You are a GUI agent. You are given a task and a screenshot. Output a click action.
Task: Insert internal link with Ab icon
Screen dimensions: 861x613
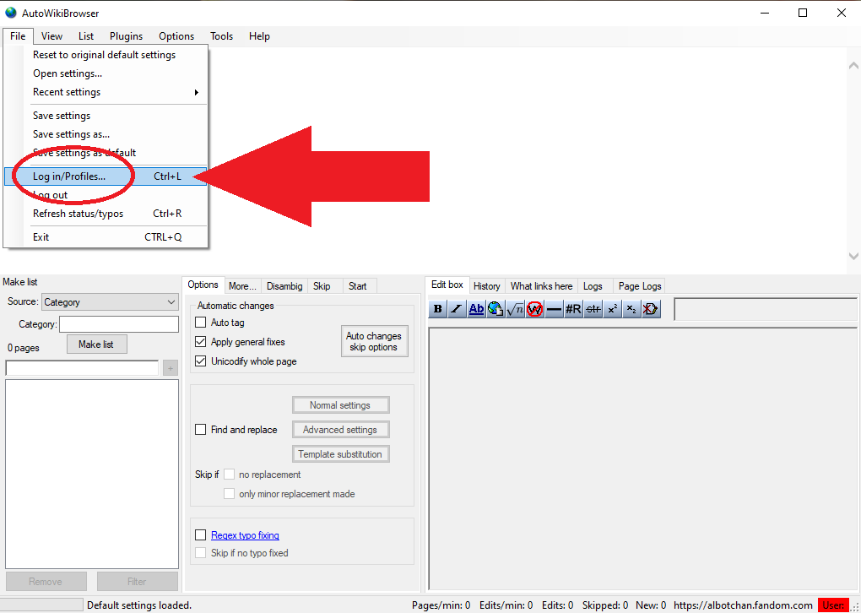476,309
